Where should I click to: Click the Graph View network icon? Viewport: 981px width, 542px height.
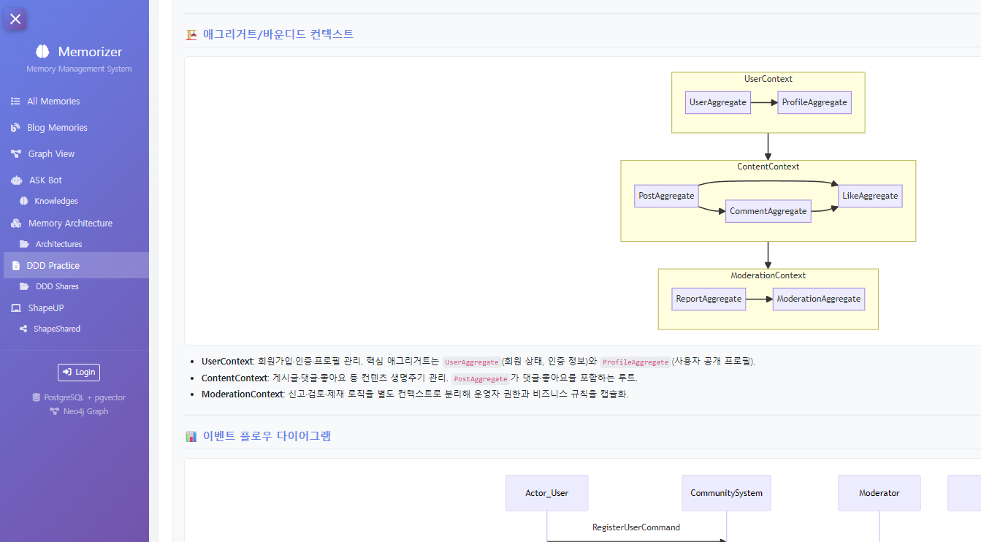(15, 154)
